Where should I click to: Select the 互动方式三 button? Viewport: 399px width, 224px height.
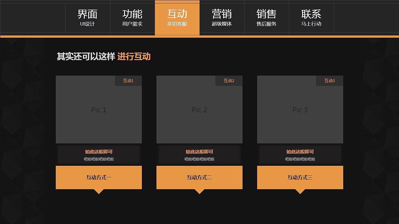point(300,177)
